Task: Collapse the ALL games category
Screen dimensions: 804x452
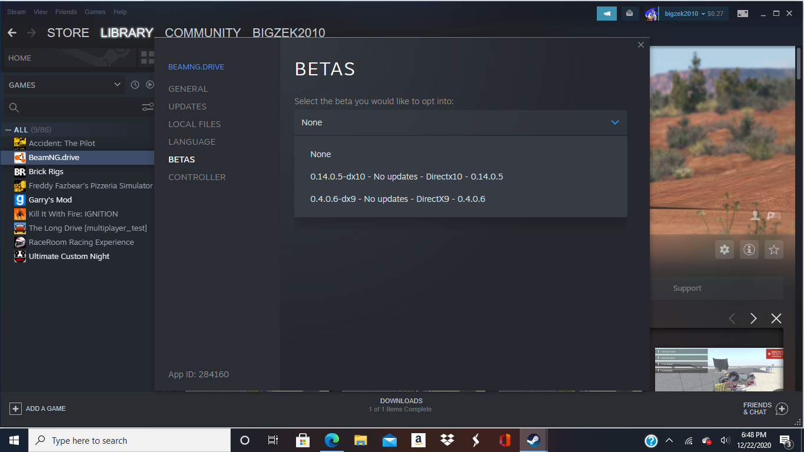Action: click(8, 130)
